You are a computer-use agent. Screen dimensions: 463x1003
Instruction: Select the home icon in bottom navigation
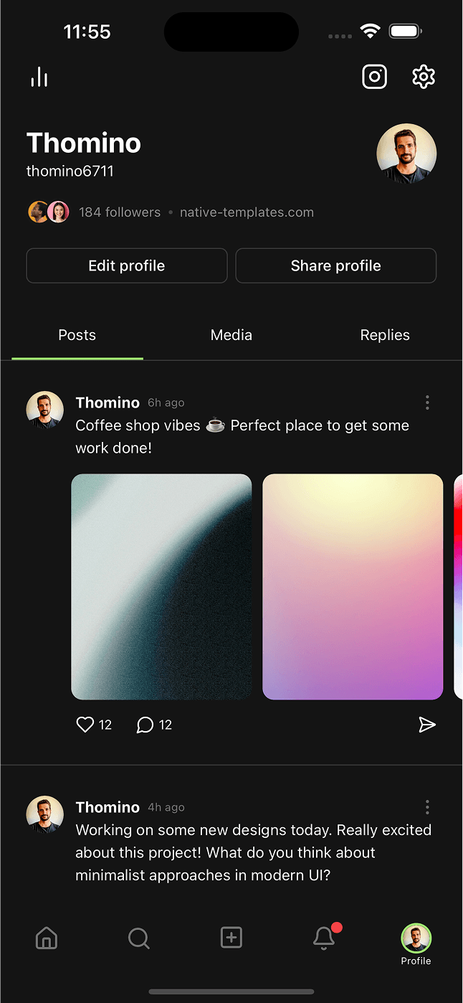click(46, 938)
